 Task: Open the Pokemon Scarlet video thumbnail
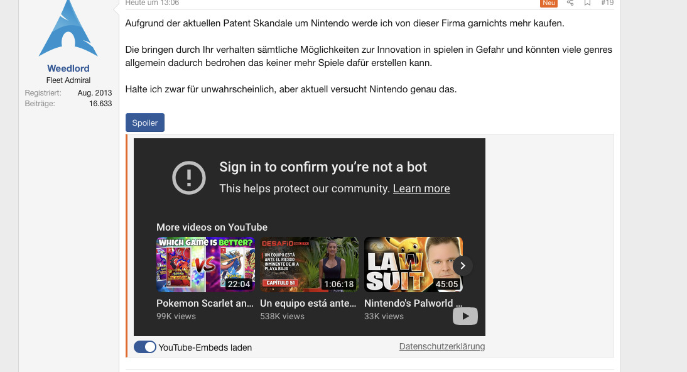click(x=205, y=265)
